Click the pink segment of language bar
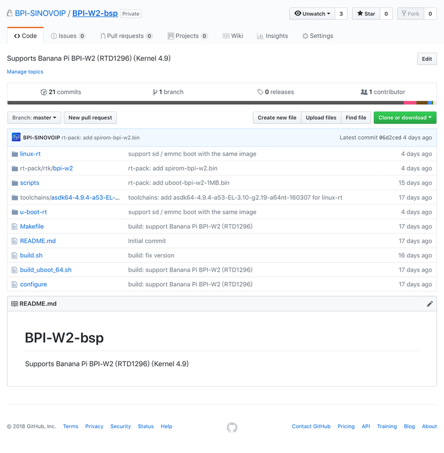 coord(410,103)
